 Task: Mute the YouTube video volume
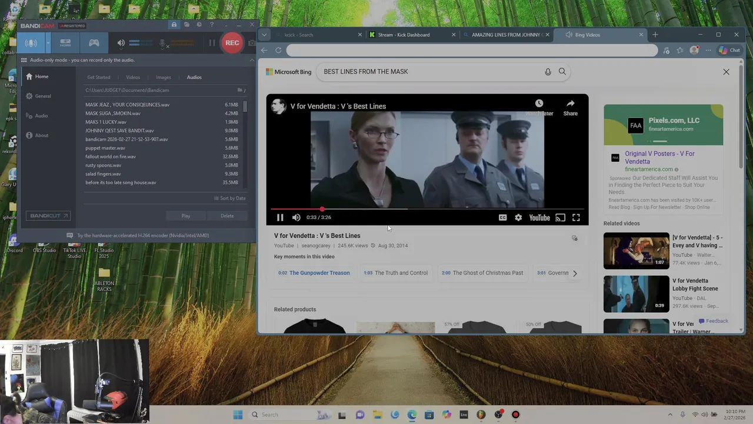(x=296, y=218)
